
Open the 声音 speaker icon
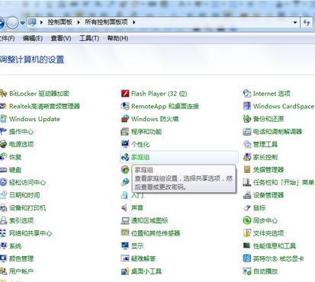124,208
